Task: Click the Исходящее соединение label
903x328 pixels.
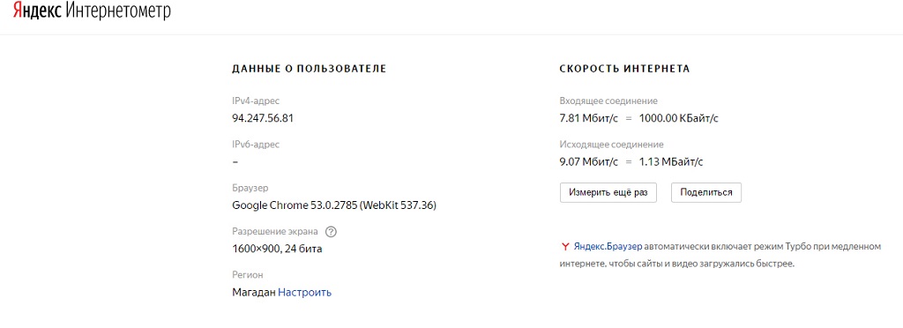Action: [612, 145]
